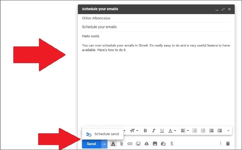
Task: Toggle bold formatting
Action: coord(145,131)
